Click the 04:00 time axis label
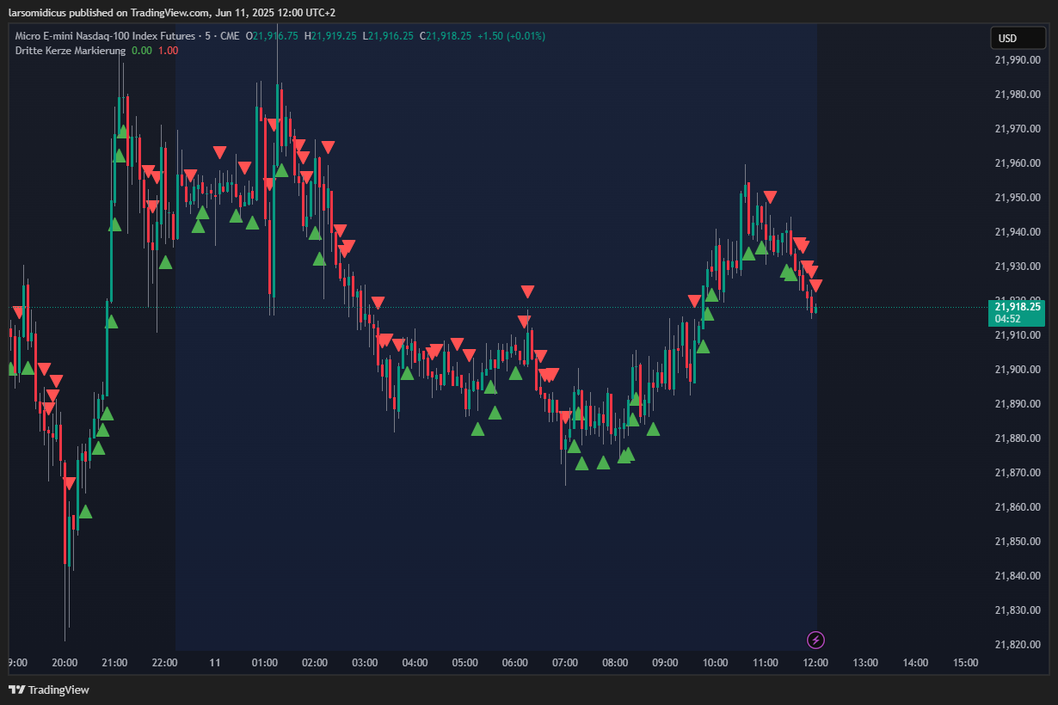Viewport: 1058px width, 705px height. [x=415, y=663]
